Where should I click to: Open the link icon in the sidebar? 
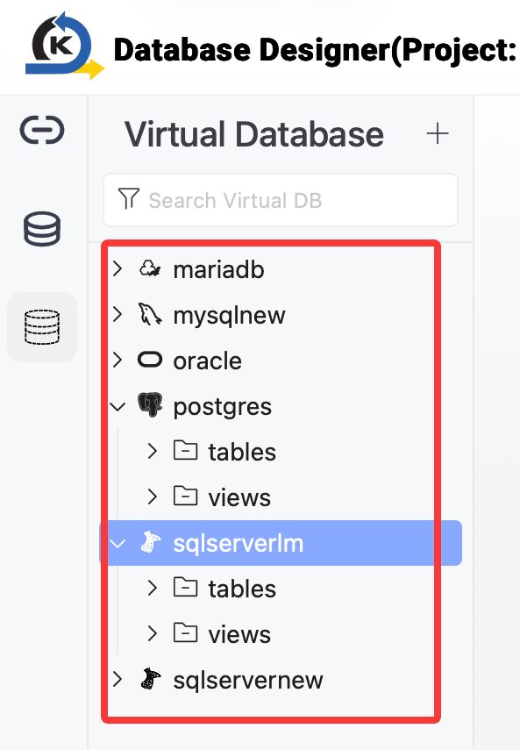pyautogui.click(x=42, y=130)
